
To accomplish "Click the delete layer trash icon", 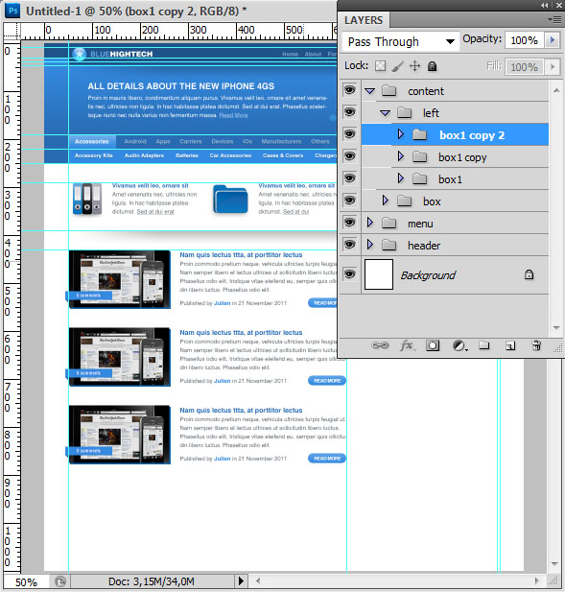I will [x=536, y=345].
